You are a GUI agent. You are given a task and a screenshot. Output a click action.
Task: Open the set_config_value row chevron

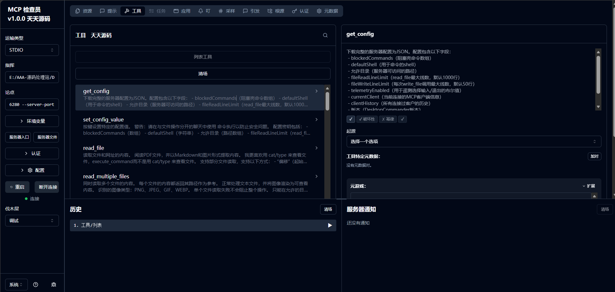(316, 120)
